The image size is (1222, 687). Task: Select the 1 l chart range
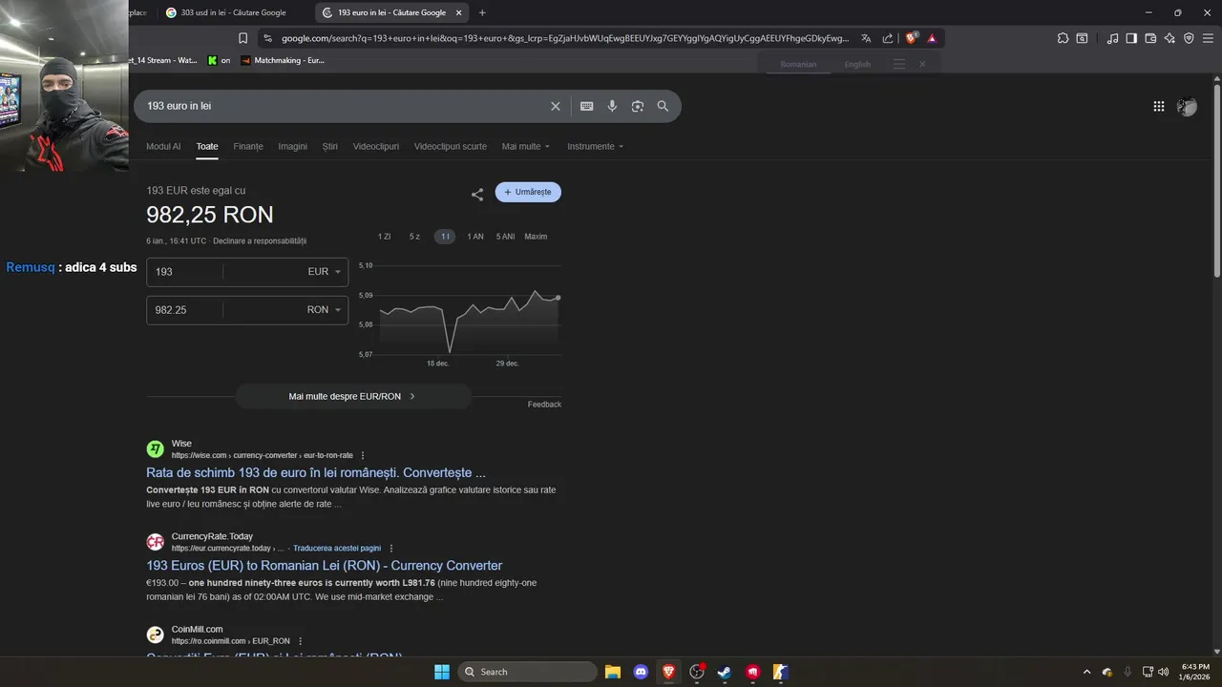(x=445, y=237)
